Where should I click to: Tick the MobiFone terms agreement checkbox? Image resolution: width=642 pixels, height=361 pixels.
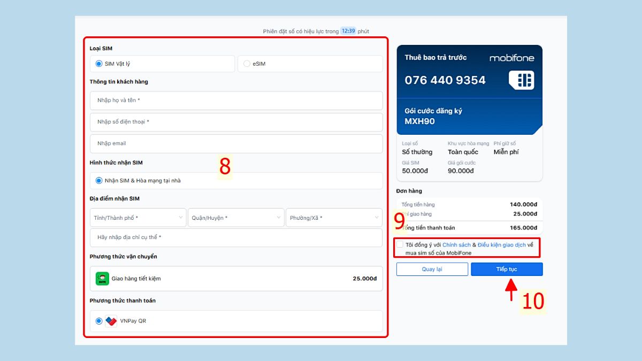tap(400, 244)
